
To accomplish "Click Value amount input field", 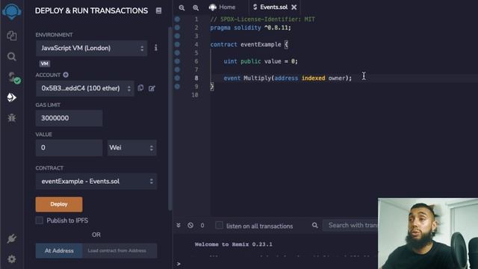I will (69, 148).
